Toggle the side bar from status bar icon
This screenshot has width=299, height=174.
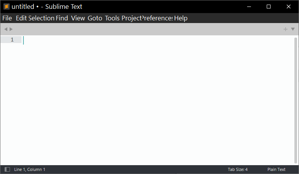coord(7,169)
